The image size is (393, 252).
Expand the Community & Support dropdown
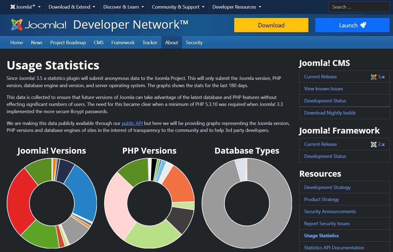click(x=178, y=7)
